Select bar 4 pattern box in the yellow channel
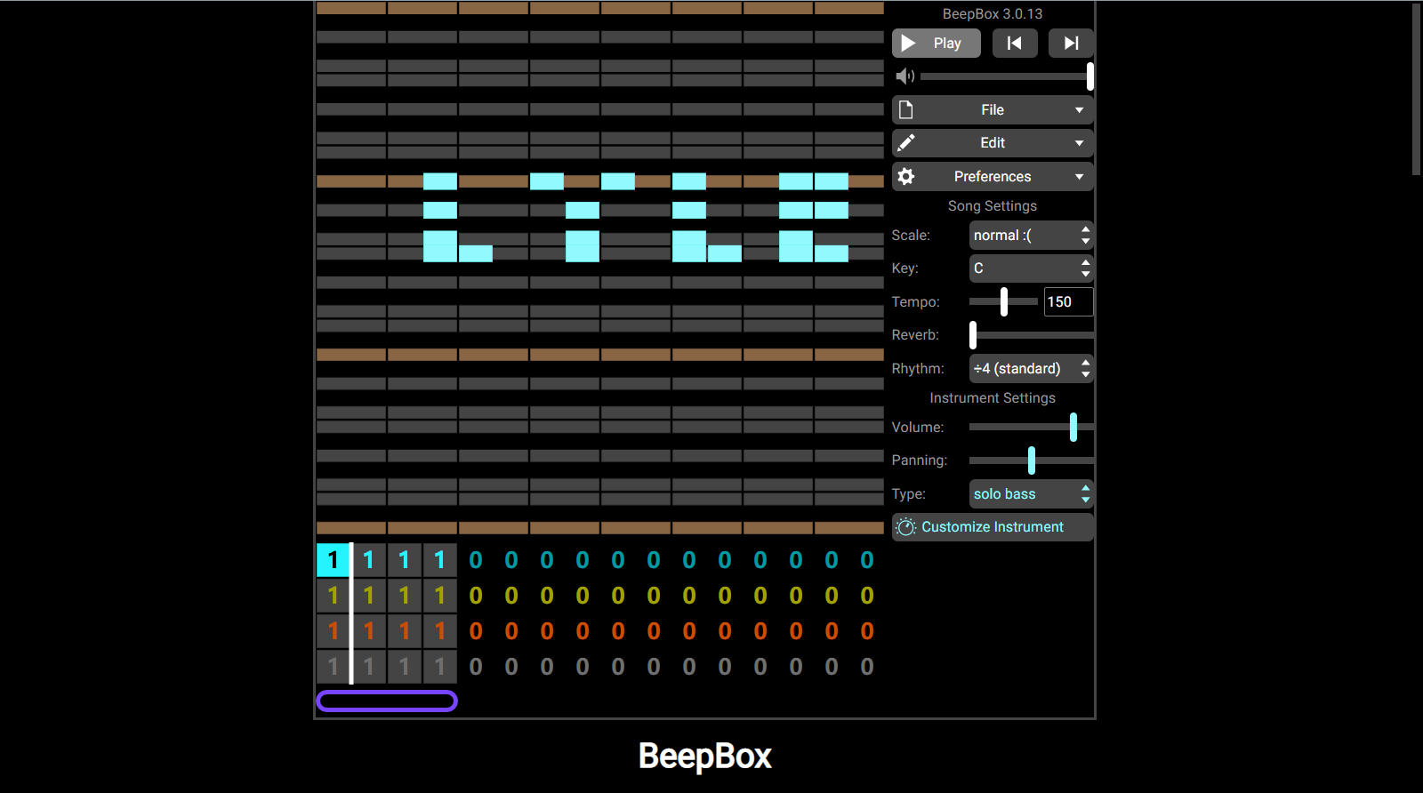Image resolution: width=1423 pixels, height=793 pixels. pyautogui.click(x=440, y=596)
